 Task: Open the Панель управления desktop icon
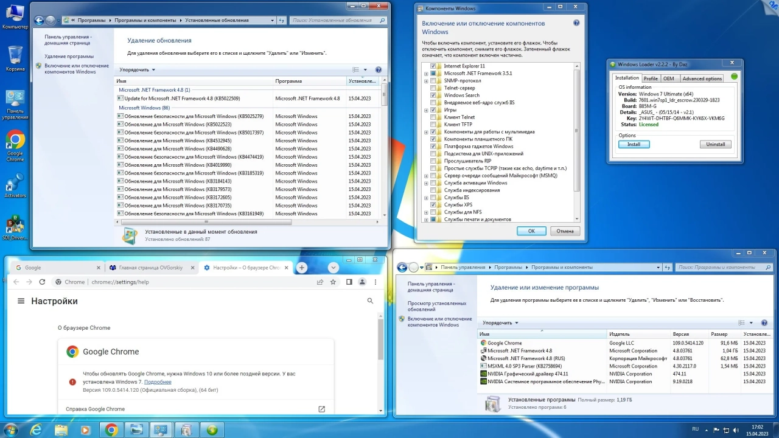tap(15, 105)
